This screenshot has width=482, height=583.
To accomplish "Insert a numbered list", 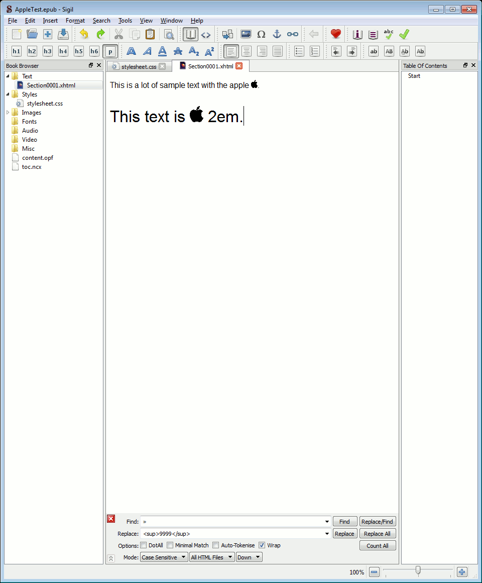I will tap(315, 51).
